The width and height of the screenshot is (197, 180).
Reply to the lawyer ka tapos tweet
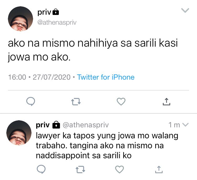point(41,169)
